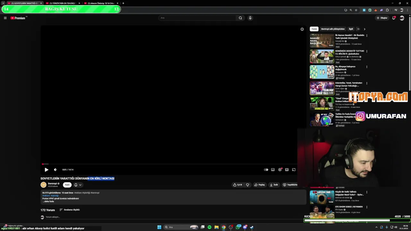The image size is (411, 231).
Task: Open the Bentropi channel avatar
Action: (x=43, y=185)
